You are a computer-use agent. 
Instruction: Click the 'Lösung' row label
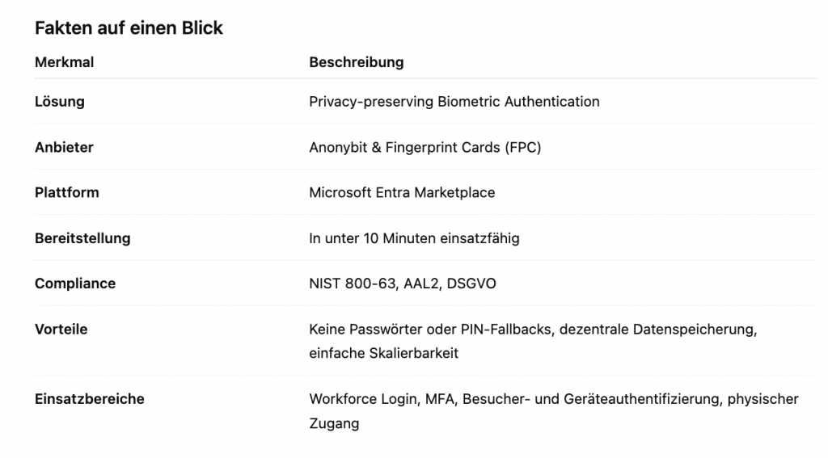click(x=59, y=102)
